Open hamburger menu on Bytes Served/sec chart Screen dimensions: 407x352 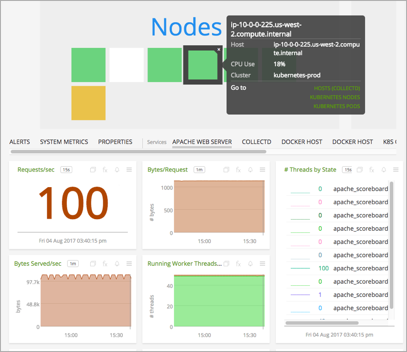[129, 264]
